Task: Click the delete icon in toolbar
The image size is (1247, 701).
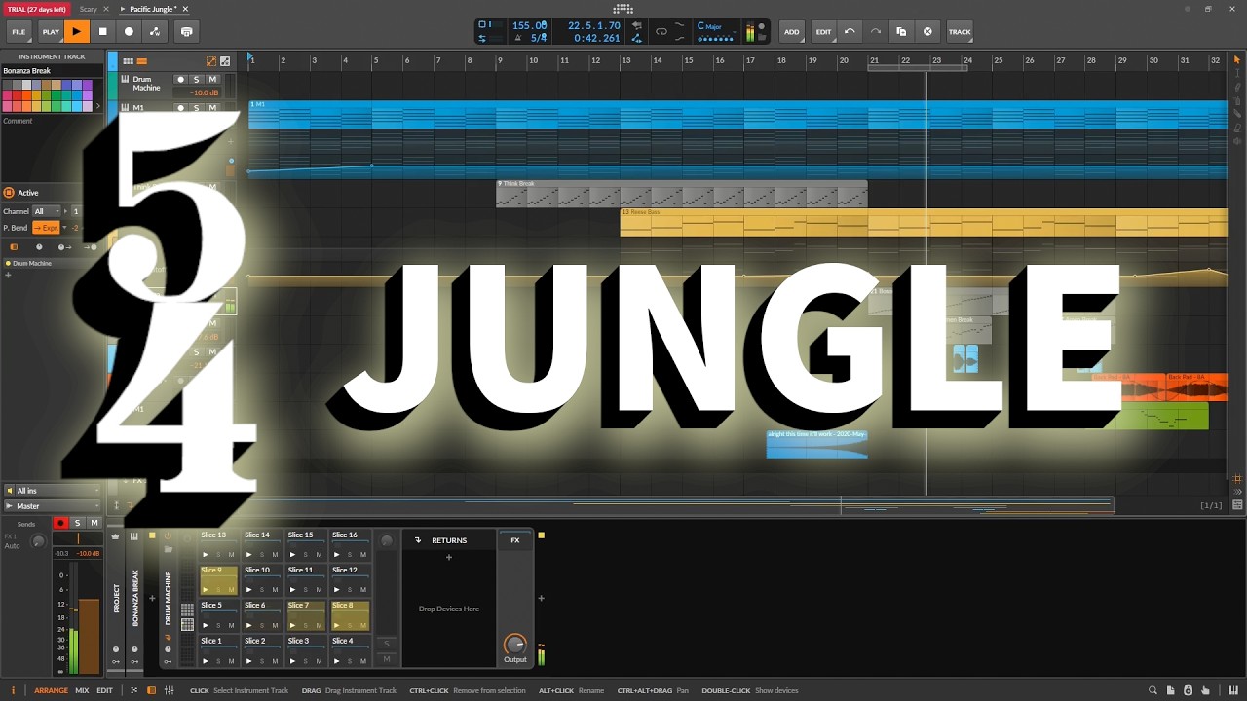Action: click(x=927, y=31)
